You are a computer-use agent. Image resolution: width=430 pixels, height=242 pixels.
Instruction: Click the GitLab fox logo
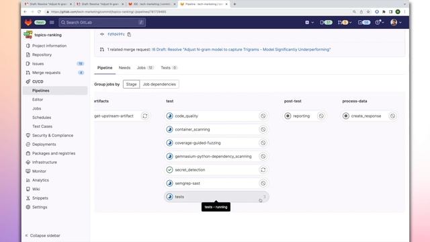point(28,22)
